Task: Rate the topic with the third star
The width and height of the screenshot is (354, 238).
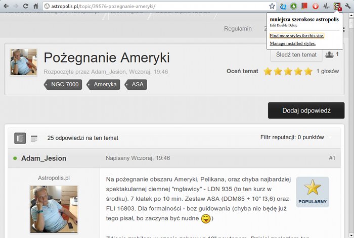Action: (x=288, y=72)
